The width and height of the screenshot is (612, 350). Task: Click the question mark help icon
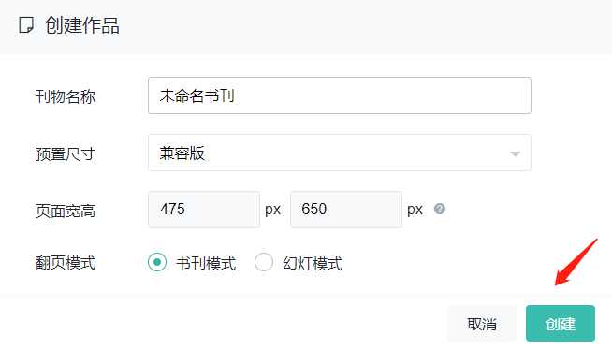click(x=440, y=209)
